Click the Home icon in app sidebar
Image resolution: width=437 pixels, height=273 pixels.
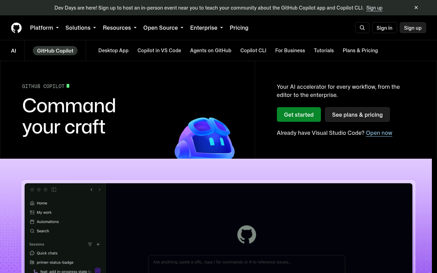pyautogui.click(x=32, y=203)
